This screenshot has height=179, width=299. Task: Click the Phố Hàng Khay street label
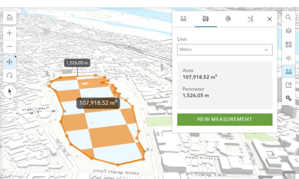pyautogui.click(x=116, y=172)
